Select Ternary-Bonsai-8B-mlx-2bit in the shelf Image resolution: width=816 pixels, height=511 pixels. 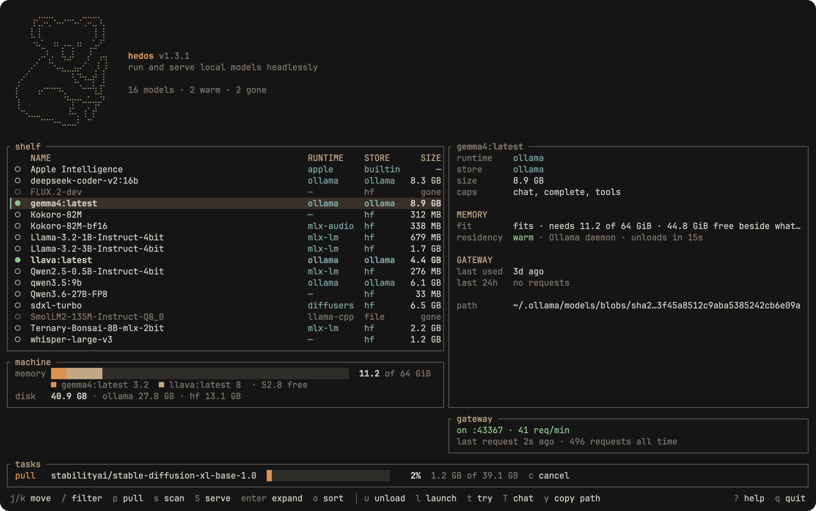point(226,328)
